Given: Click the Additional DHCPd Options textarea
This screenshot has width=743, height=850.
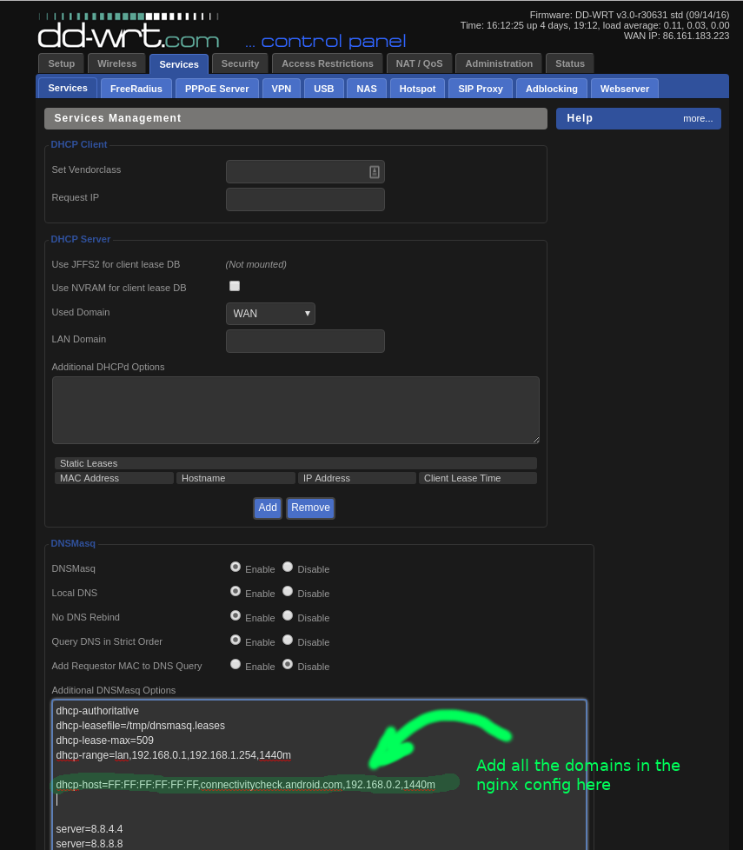Looking at the screenshot, I should (x=295, y=410).
